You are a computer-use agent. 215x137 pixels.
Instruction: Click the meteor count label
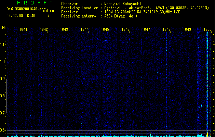point(49,11)
